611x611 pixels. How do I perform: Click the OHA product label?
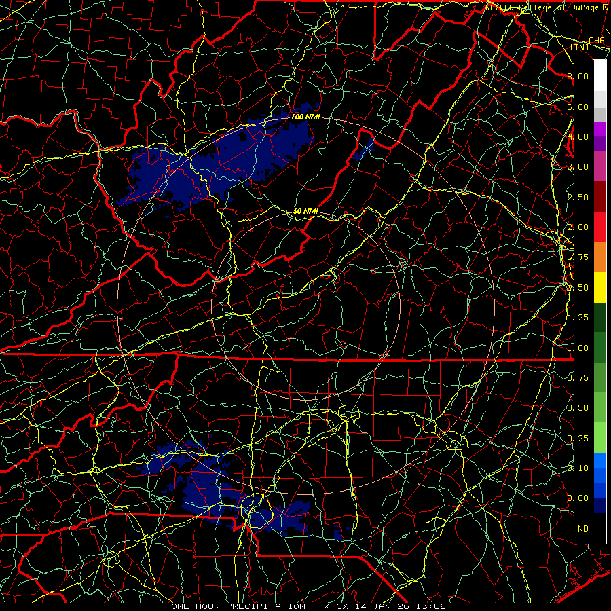click(x=597, y=41)
